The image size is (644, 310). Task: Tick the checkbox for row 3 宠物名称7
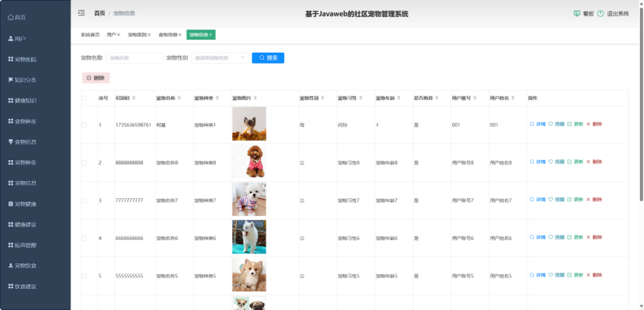[84, 200]
